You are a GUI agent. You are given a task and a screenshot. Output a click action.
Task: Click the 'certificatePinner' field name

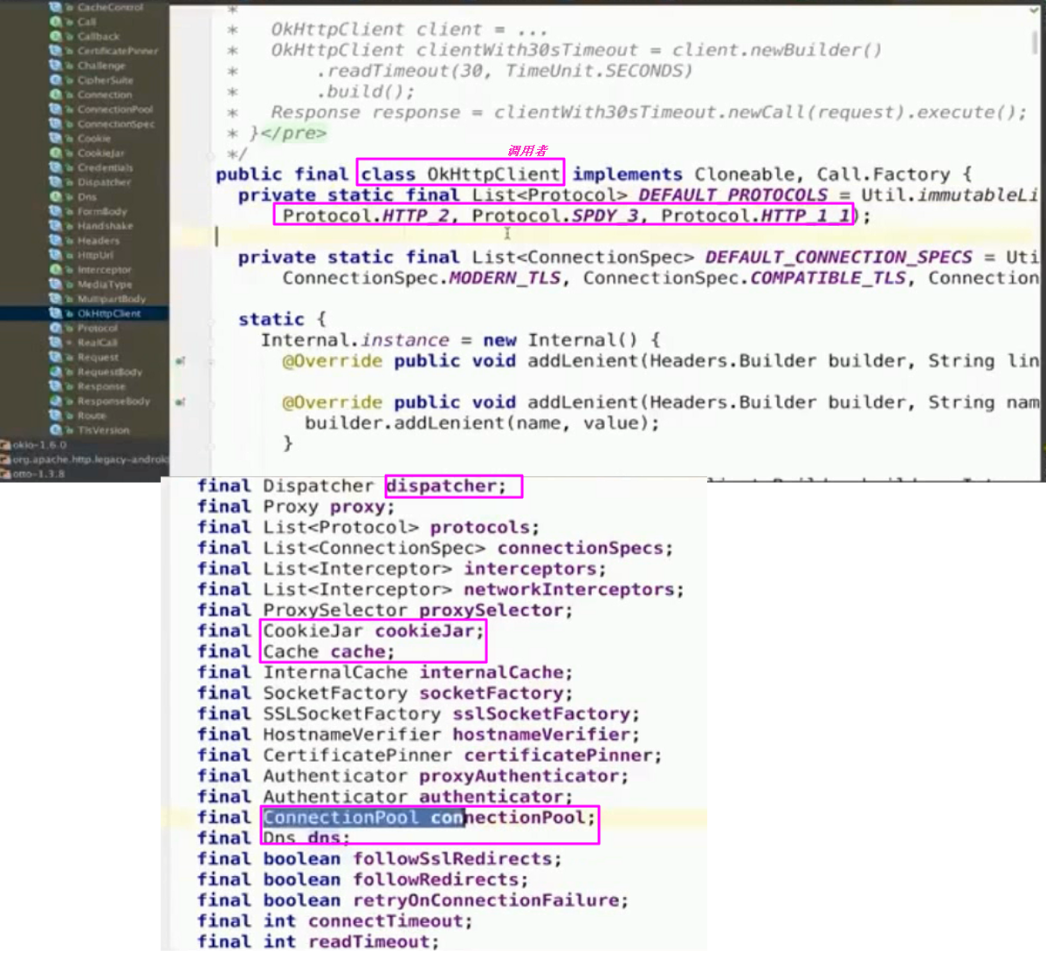point(558,756)
